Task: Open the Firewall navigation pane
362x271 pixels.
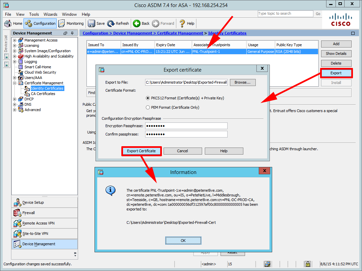Action: coord(45,213)
